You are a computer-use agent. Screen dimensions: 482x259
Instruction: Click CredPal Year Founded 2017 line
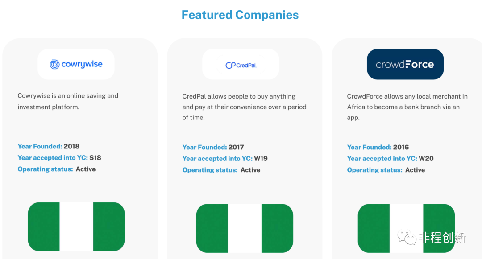tap(213, 147)
